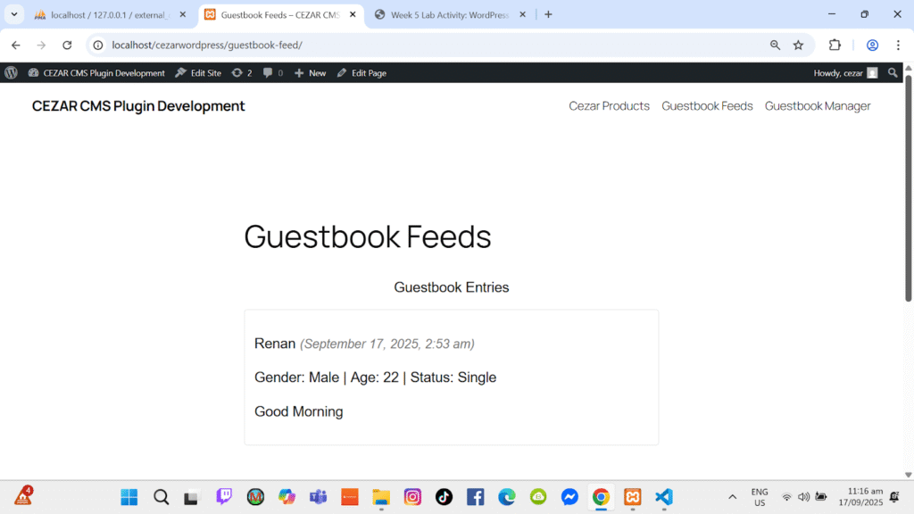The width and height of the screenshot is (914, 514).
Task: Bookmark this page with the star icon
Action: click(x=798, y=45)
